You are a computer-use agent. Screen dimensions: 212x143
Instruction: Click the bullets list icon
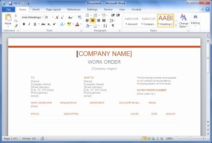click(x=87, y=15)
